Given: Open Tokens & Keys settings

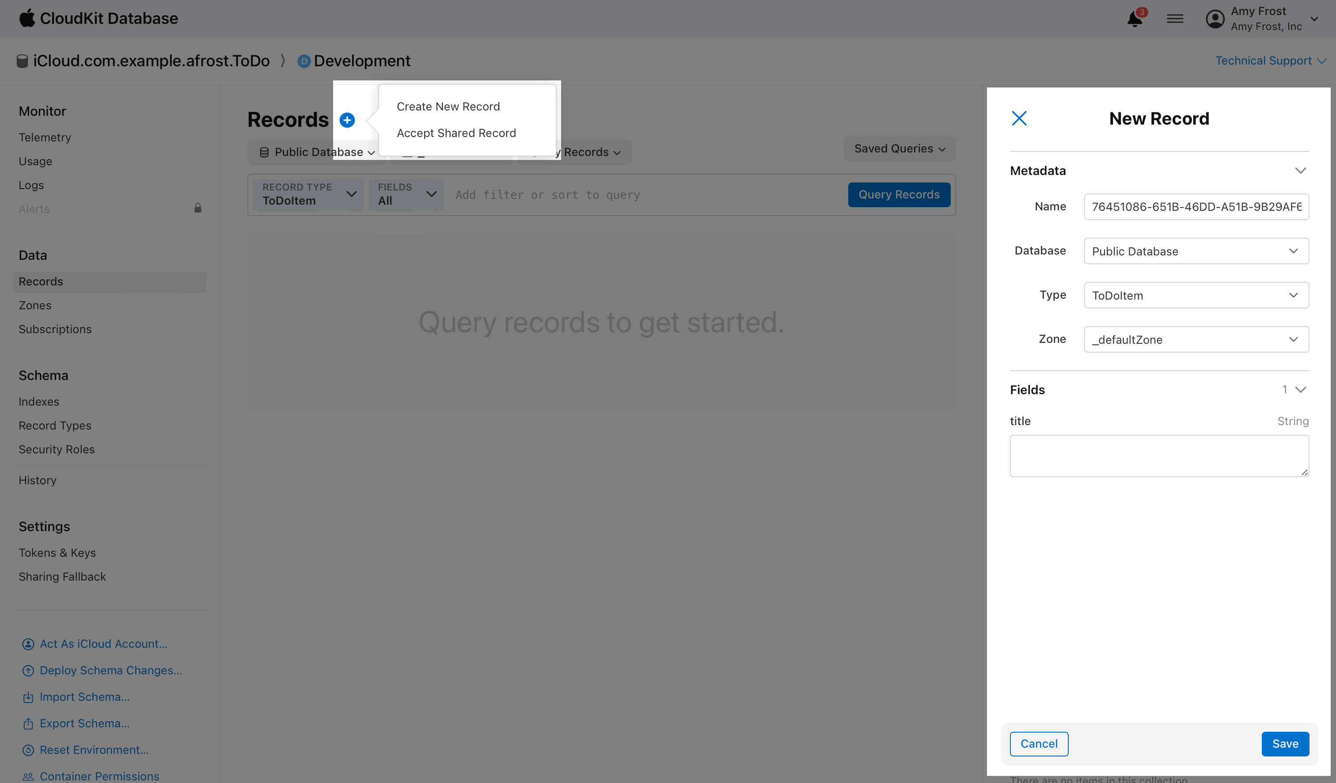Looking at the screenshot, I should (57, 553).
